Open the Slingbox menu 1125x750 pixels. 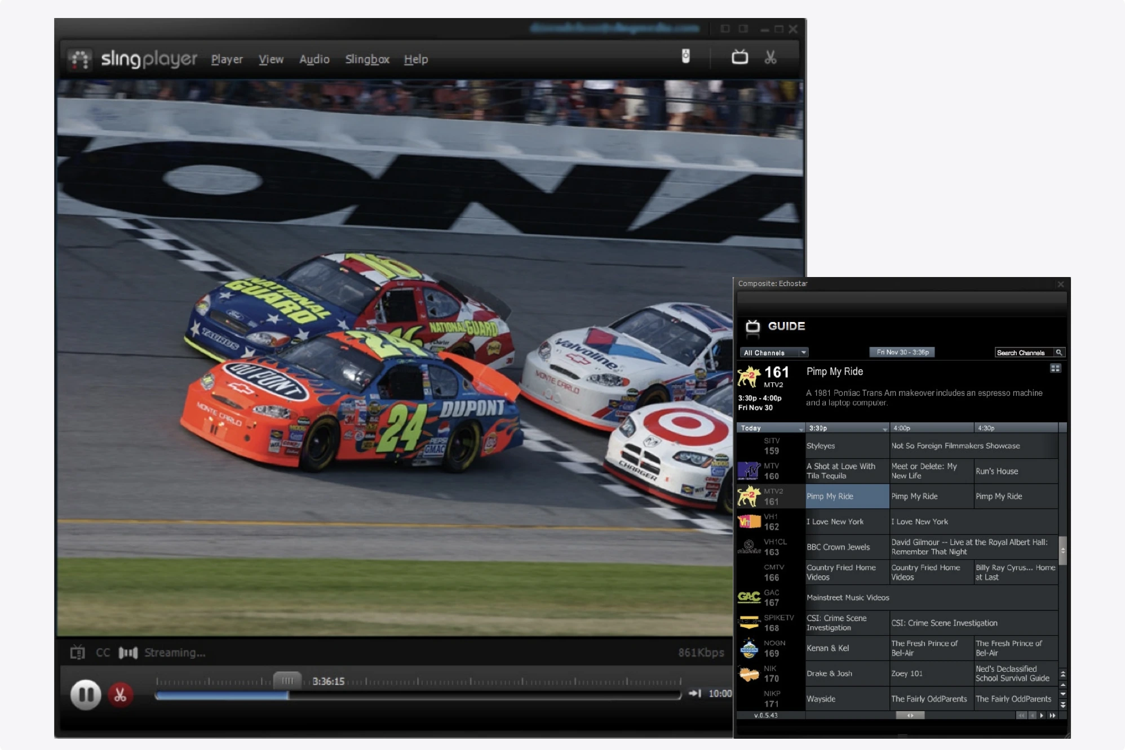(x=367, y=59)
